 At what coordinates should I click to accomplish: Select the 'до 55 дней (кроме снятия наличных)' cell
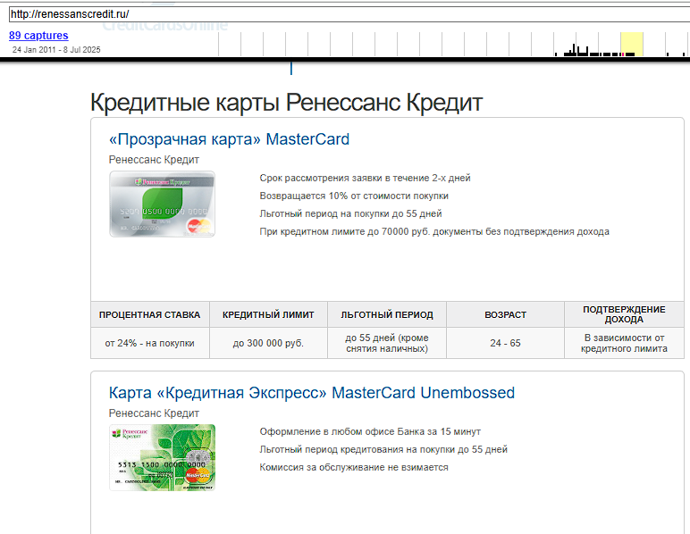[x=387, y=343]
